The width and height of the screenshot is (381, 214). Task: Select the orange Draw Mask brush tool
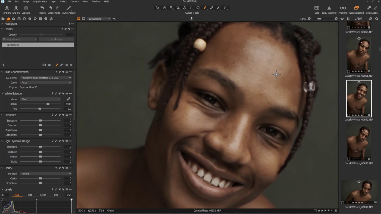click(x=205, y=8)
